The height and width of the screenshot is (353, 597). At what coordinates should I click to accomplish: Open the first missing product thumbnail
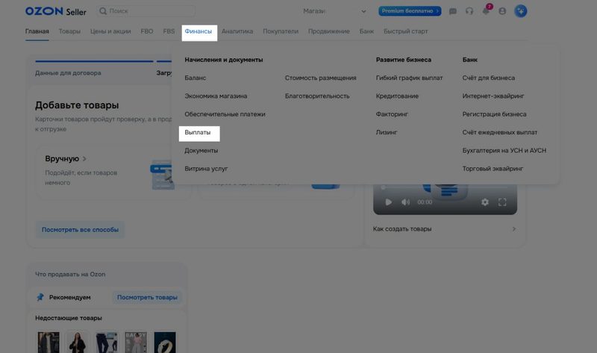(49, 343)
